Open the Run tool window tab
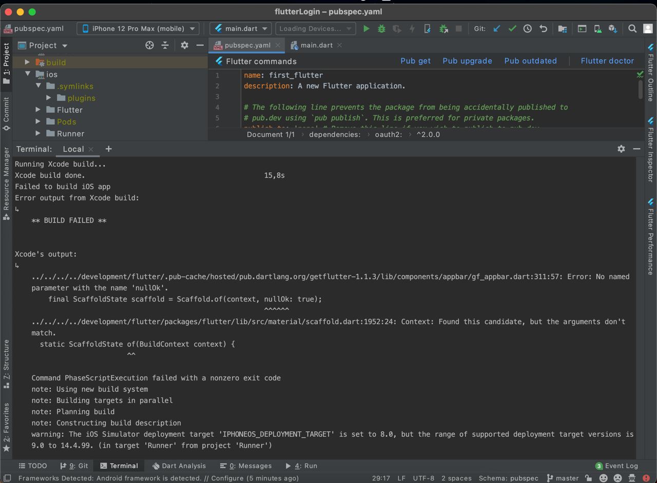The height and width of the screenshot is (483, 657). point(301,466)
